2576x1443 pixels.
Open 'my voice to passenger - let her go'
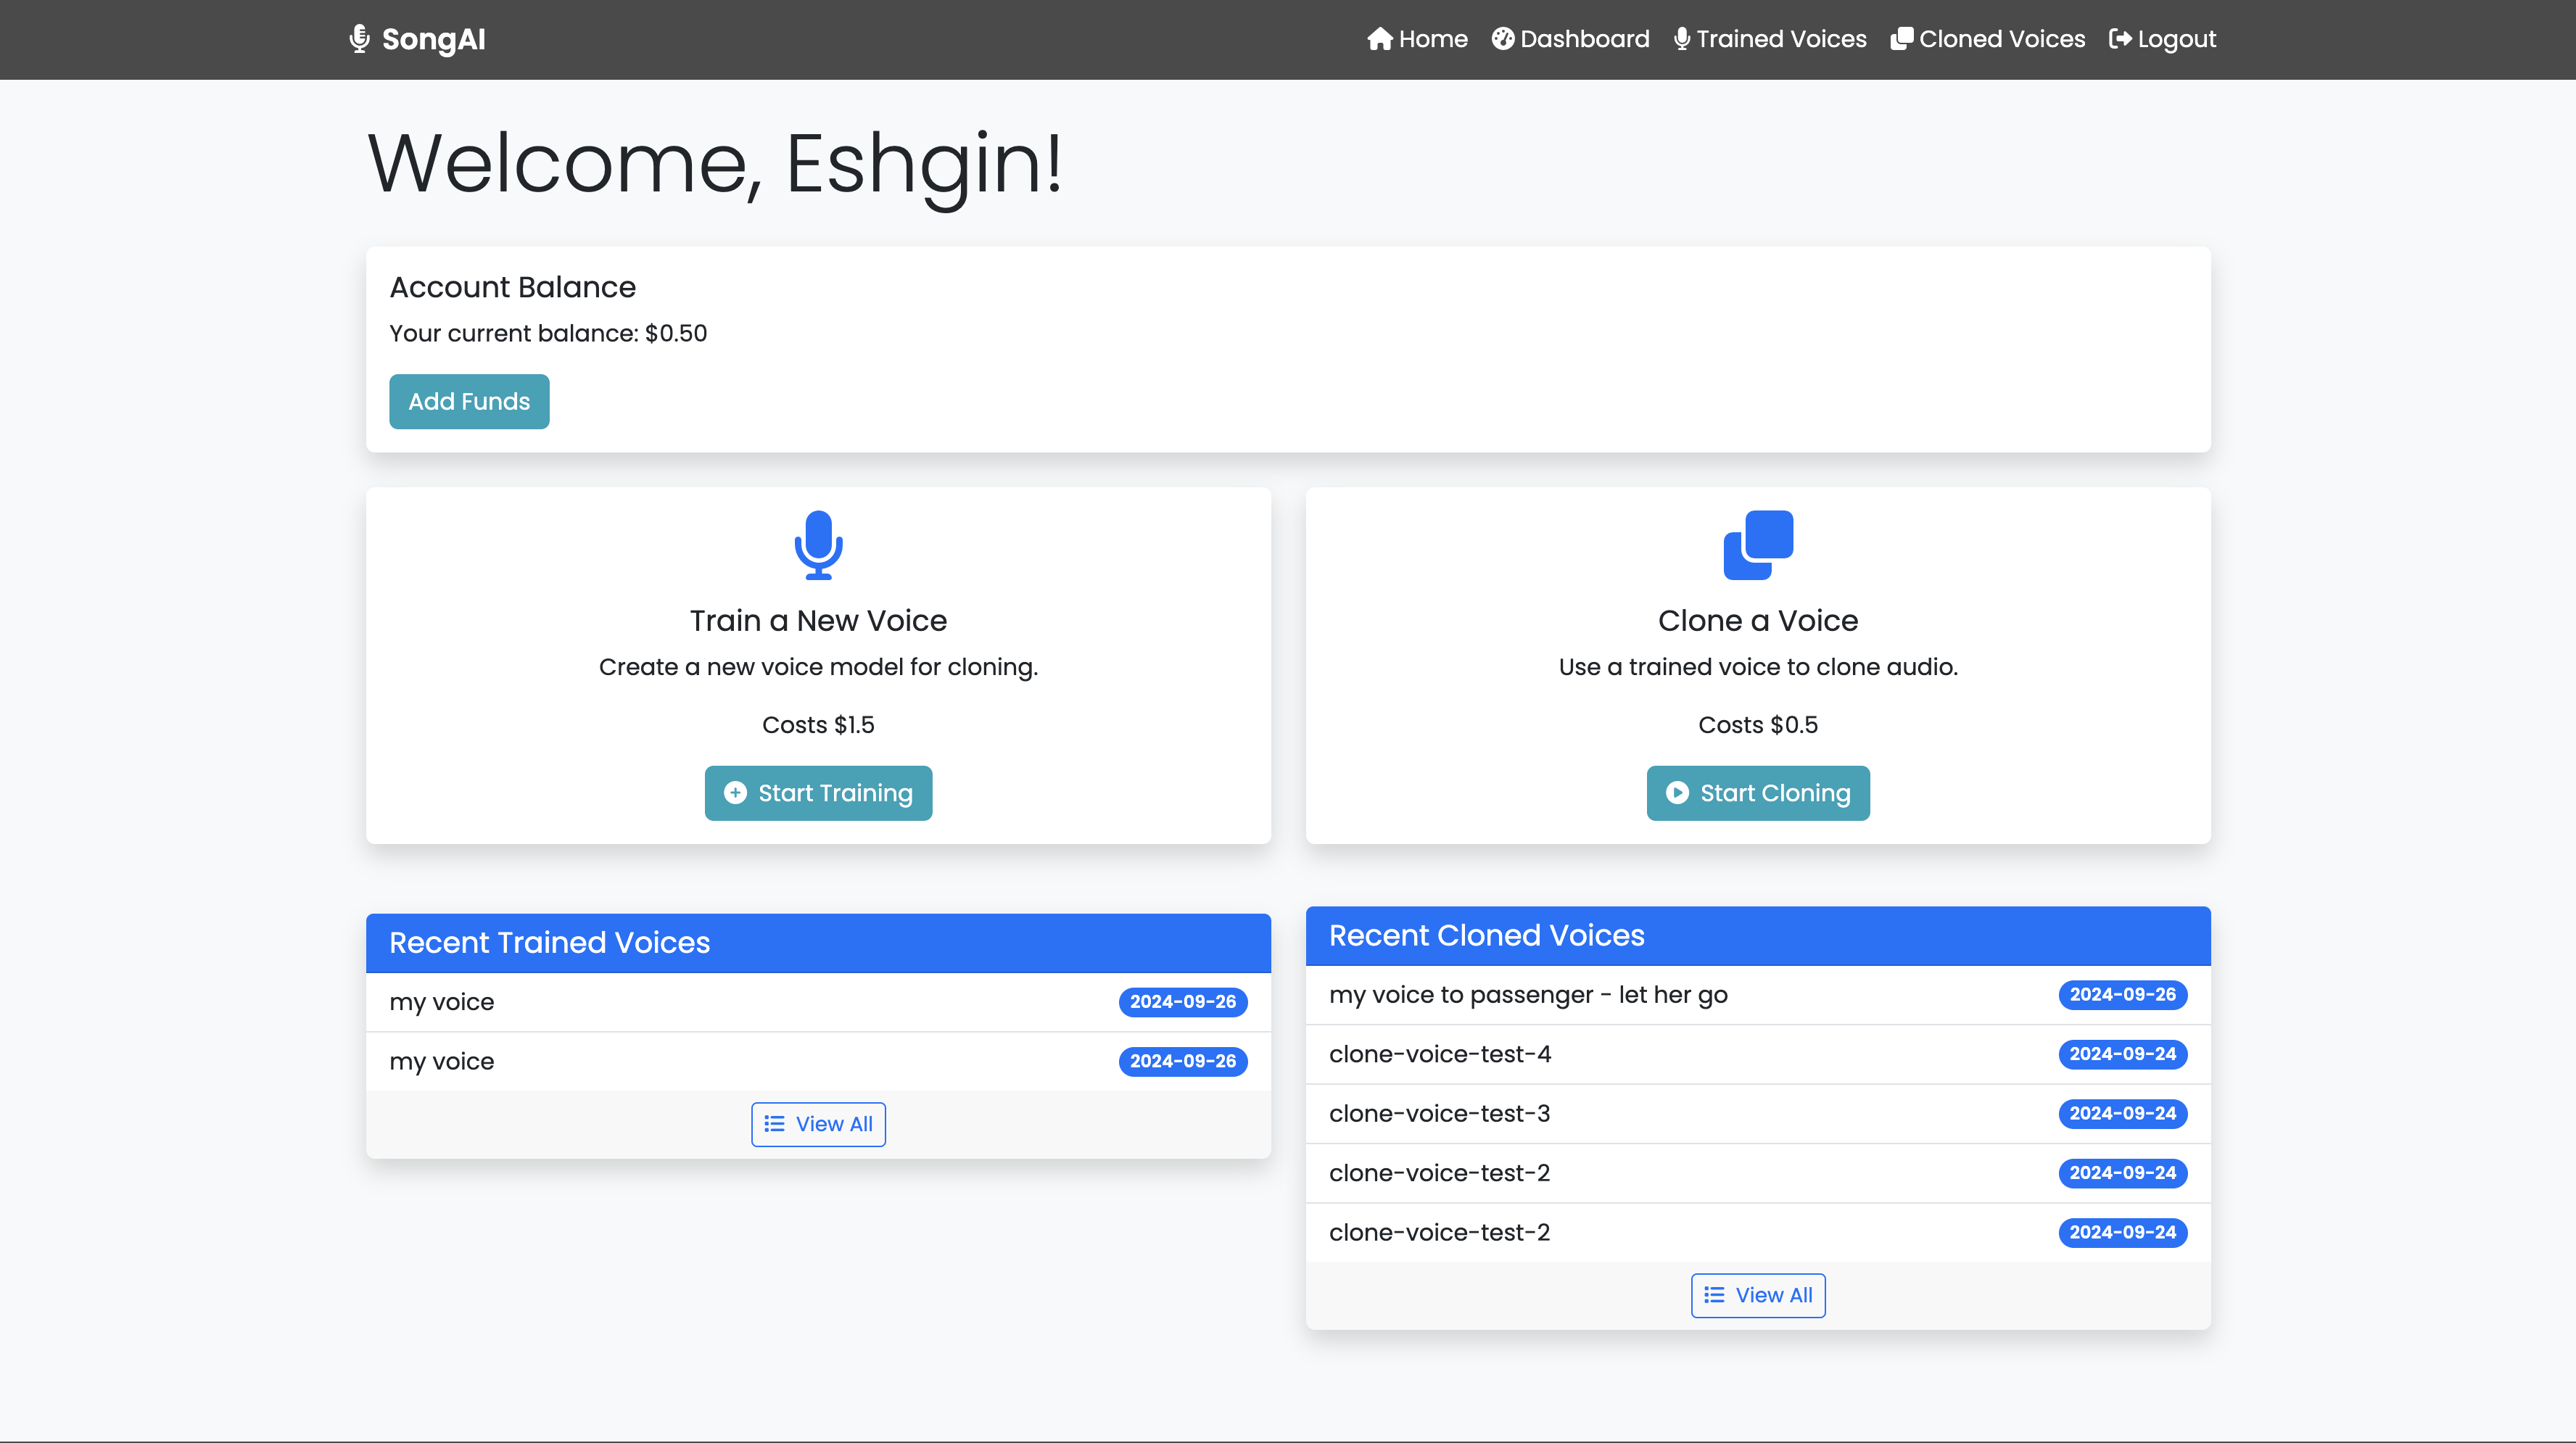pos(1528,995)
